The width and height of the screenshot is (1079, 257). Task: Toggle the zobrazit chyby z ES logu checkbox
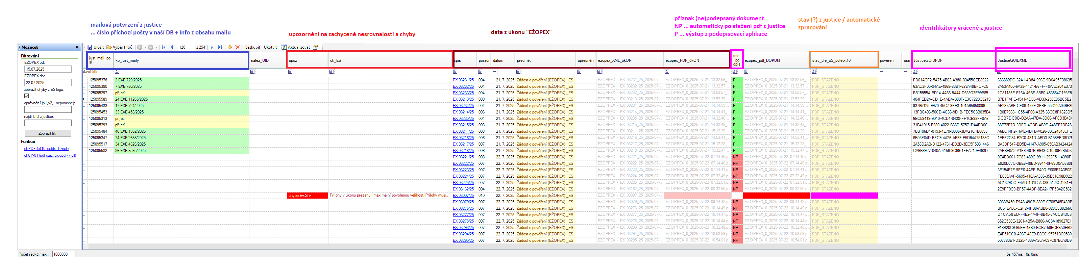(27, 96)
